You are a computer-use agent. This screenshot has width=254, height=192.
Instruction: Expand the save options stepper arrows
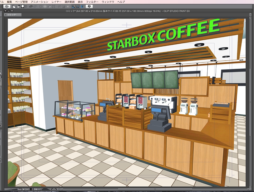click(x=26, y=7)
